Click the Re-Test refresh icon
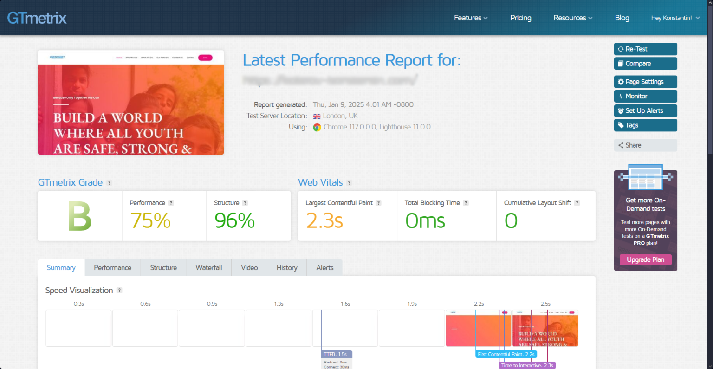713x369 pixels. pos(621,49)
